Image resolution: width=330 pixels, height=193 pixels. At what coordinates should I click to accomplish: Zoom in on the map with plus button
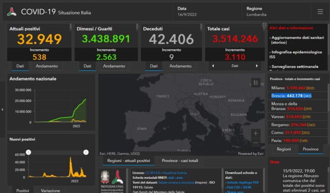[256, 133]
